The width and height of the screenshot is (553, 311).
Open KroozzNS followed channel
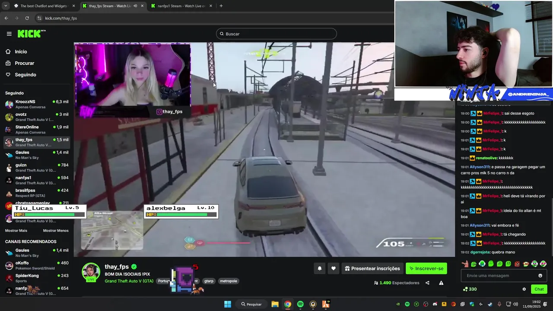click(x=37, y=104)
